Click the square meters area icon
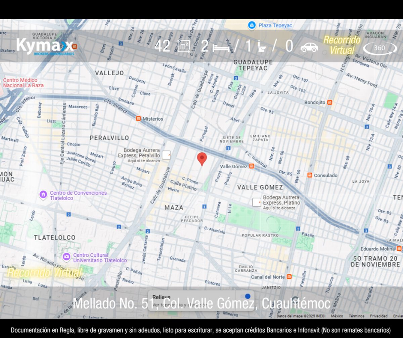 [x=183, y=47]
